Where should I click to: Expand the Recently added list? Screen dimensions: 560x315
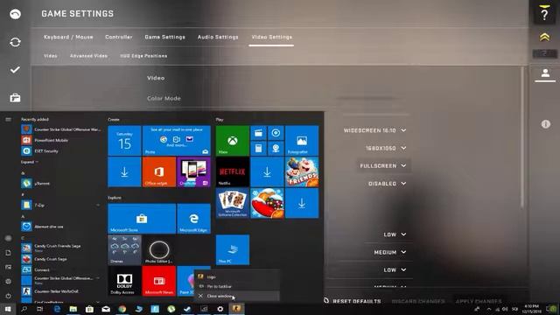point(29,162)
